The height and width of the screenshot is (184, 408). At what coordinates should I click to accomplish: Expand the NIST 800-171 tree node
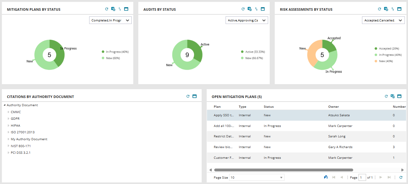[x=9, y=146]
